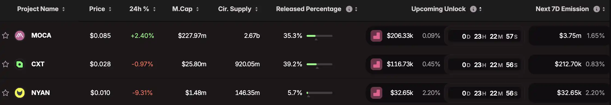
Task: Toggle the CXT favorite star
Action: click(x=5, y=64)
